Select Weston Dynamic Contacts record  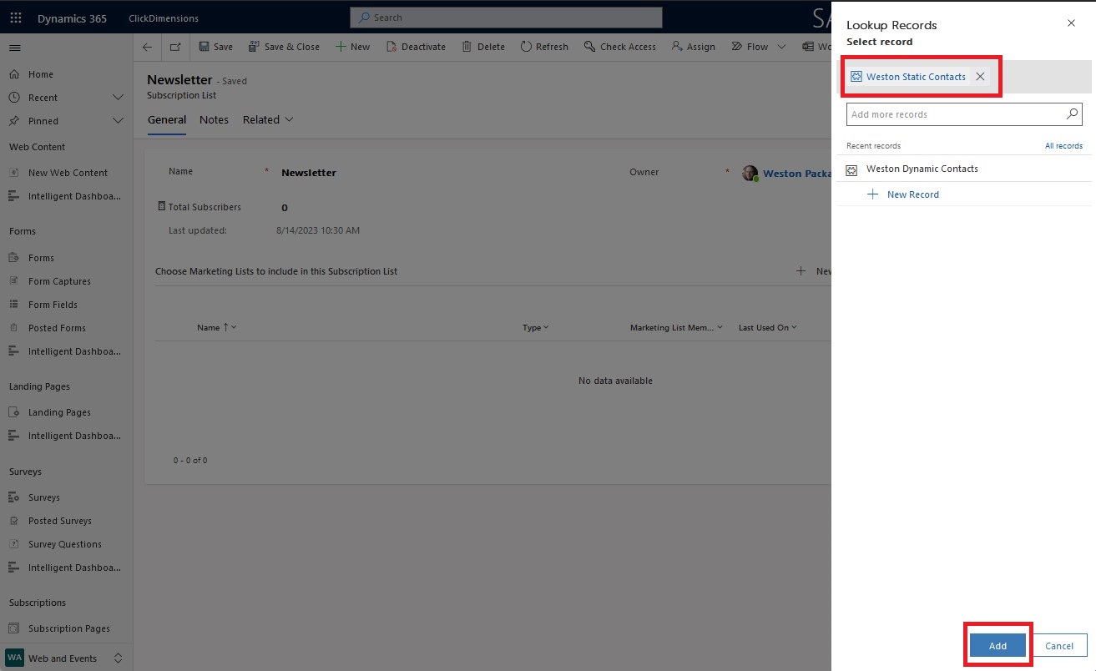point(964,169)
